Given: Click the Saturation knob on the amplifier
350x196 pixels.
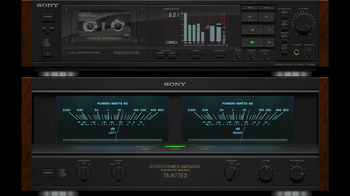Looking at the screenshot, I should (297, 173).
